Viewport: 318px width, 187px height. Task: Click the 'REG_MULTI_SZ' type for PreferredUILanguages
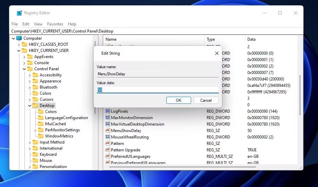(220, 156)
